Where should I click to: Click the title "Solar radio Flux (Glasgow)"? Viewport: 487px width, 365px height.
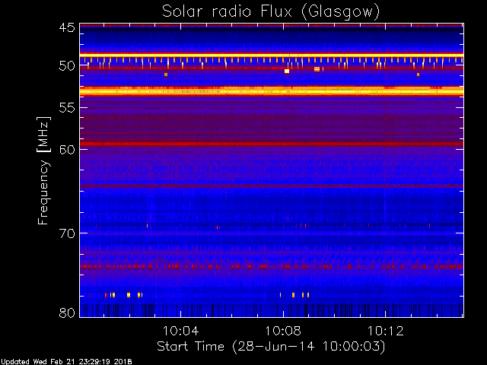[x=271, y=12]
